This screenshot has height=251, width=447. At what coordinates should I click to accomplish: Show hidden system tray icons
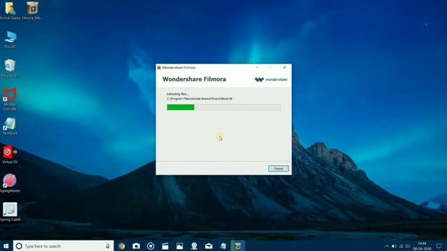click(x=386, y=246)
